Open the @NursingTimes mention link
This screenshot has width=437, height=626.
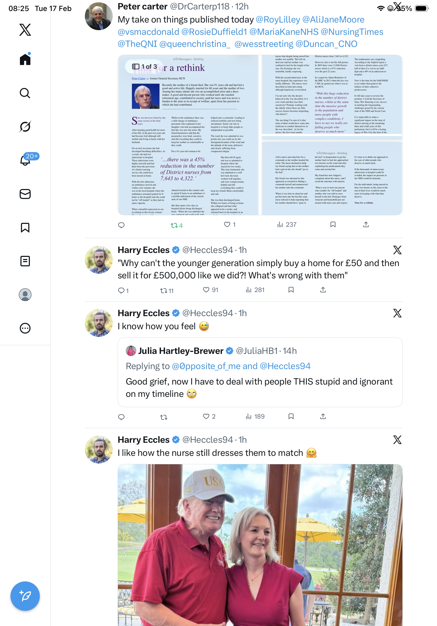click(352, 32)
